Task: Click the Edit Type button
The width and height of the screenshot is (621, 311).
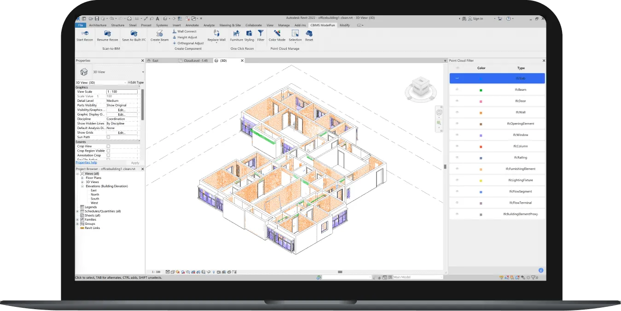Action: coord(136,82)
